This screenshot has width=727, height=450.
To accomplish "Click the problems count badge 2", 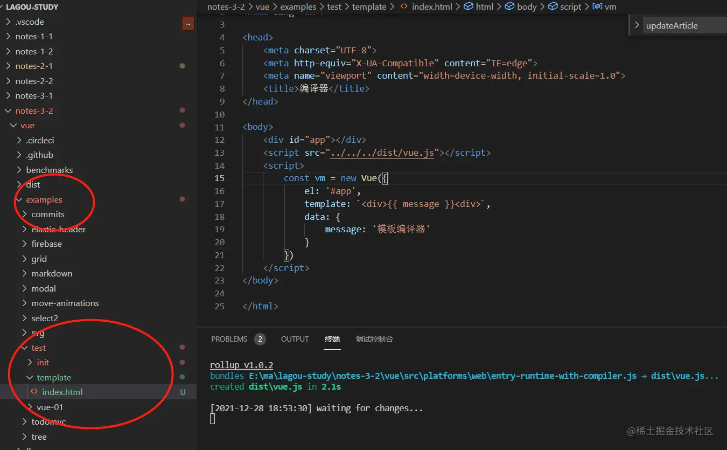I will click(260, 339).
